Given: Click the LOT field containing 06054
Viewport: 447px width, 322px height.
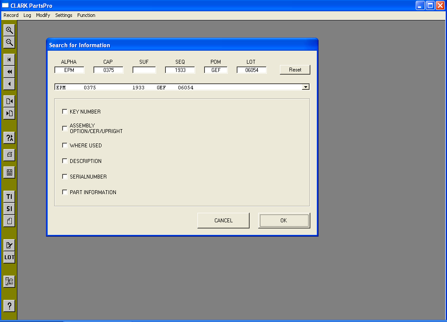Looking at the screenshot, I should pos(251,70).
